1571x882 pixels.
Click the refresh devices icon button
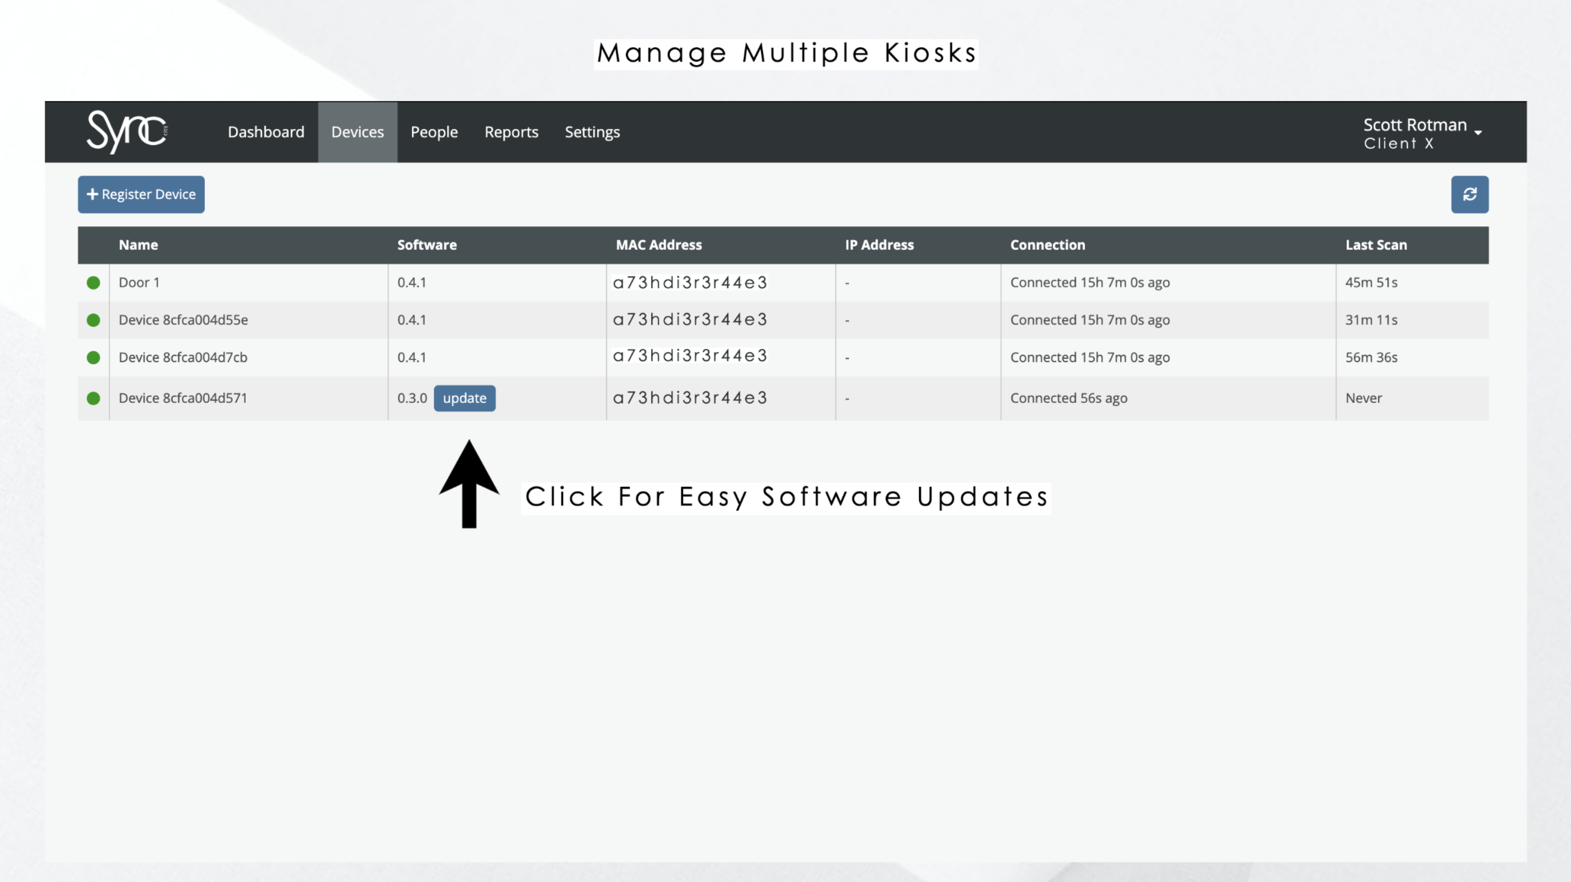(x=1469, y=194)
